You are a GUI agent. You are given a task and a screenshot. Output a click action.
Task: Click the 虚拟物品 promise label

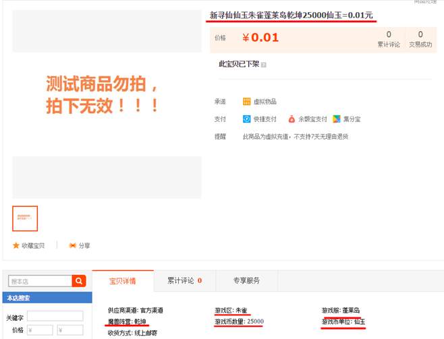(265, 102)
